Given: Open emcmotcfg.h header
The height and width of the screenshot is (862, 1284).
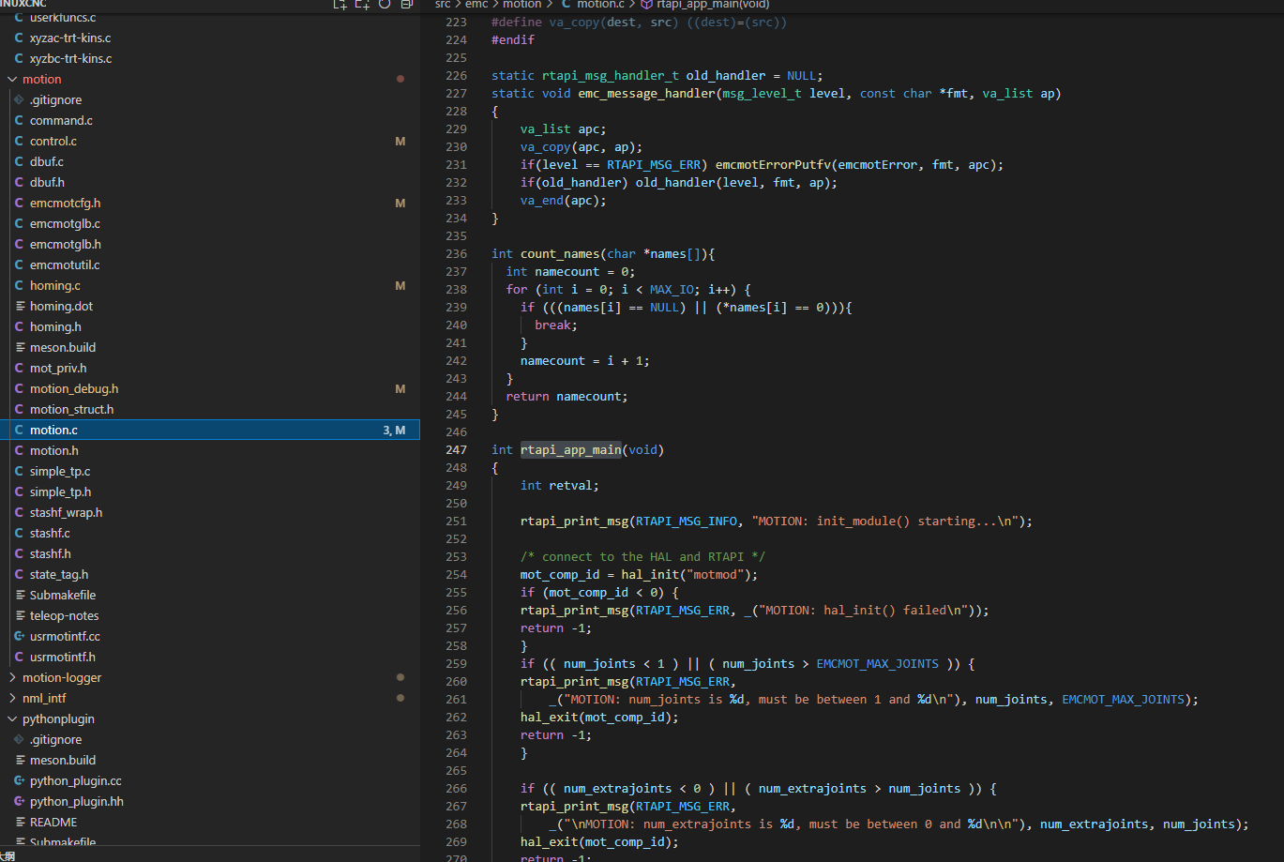Looking at the screenshot, I should [210, 203].
